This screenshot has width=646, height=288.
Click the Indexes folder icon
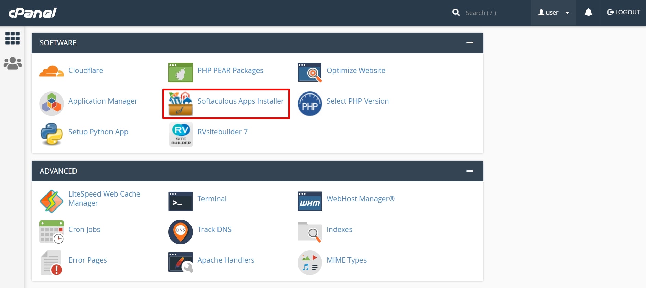tap(310, 232)
